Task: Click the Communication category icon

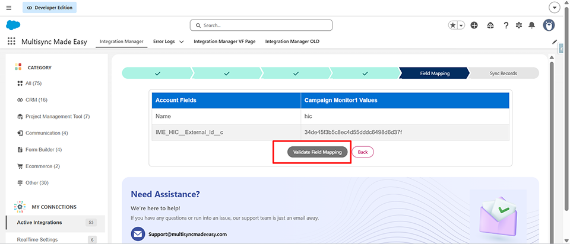Action: tap(20, 133)
